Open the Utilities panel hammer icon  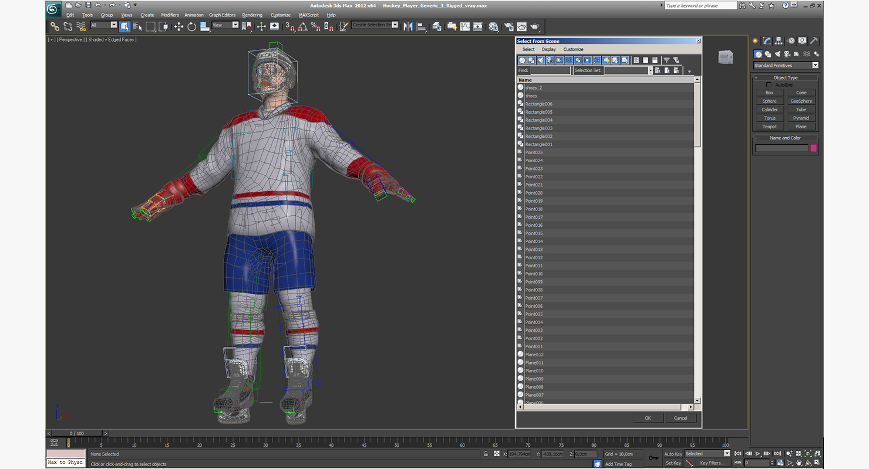point(814,41)
